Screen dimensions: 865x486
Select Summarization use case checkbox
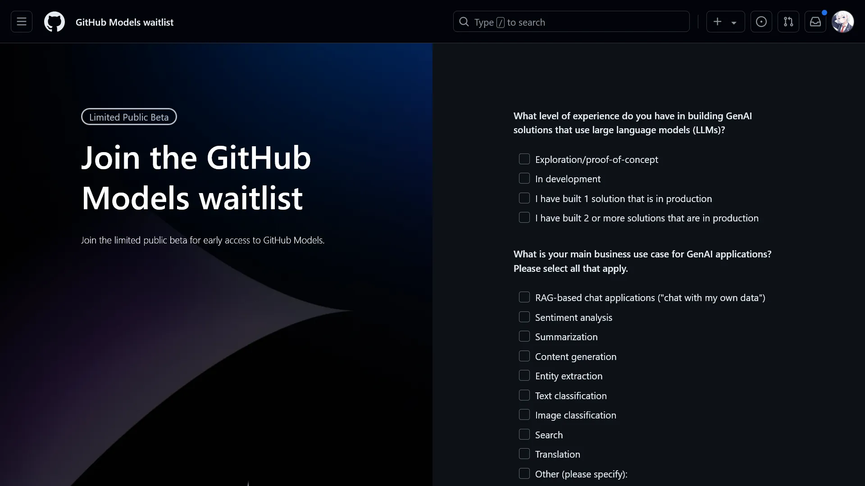pos(524,337)
